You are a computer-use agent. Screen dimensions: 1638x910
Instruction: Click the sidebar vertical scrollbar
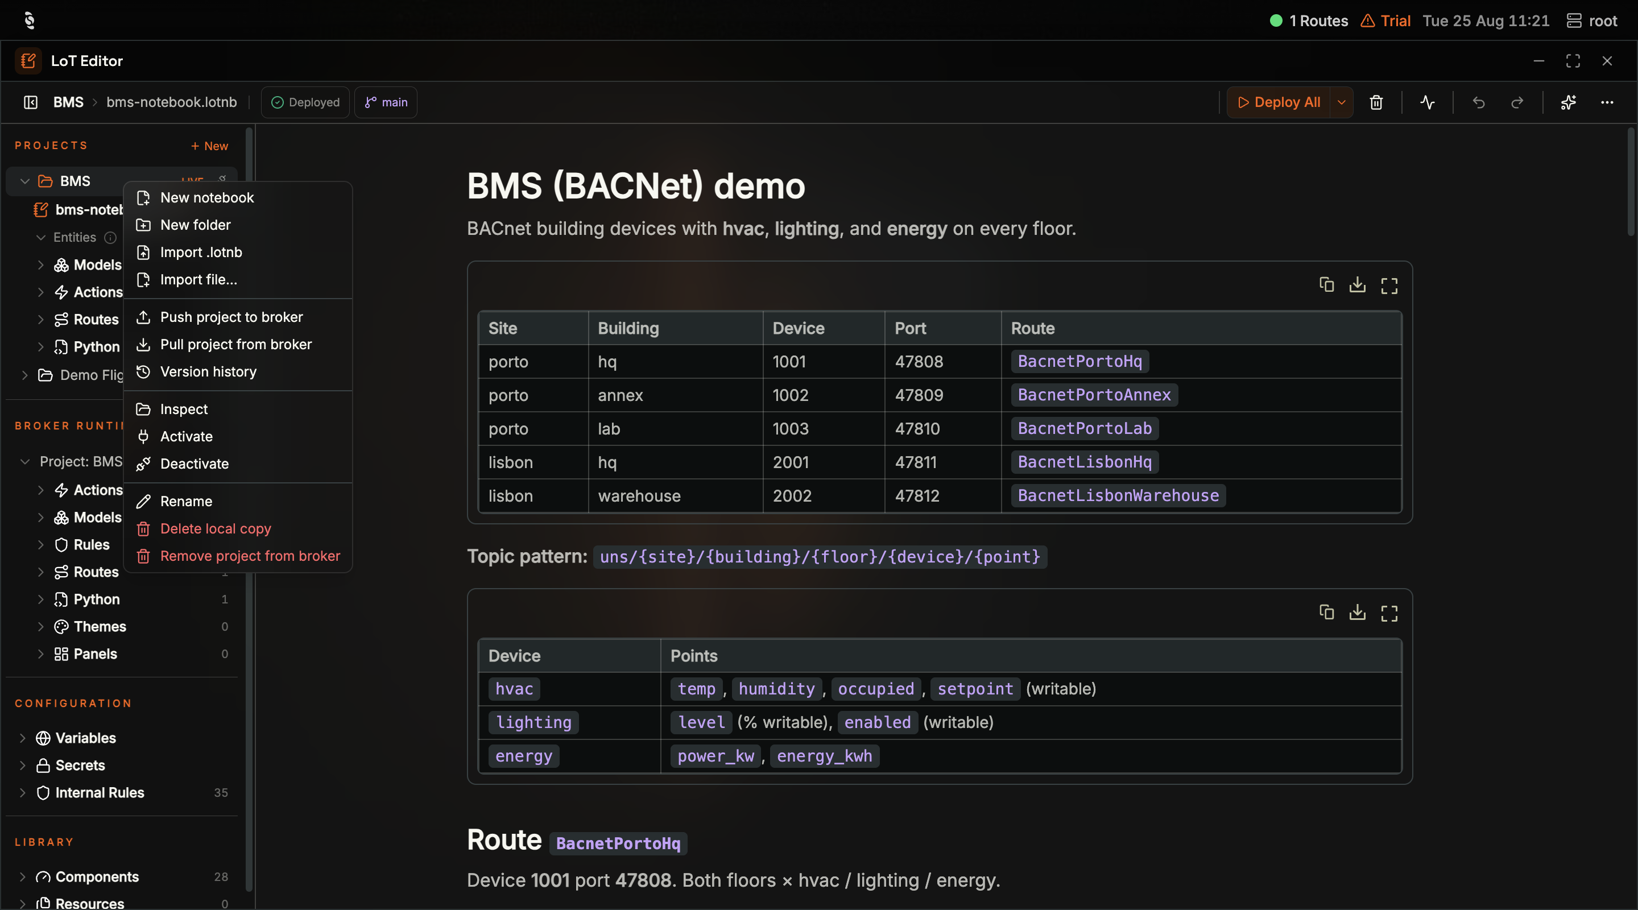249,508
